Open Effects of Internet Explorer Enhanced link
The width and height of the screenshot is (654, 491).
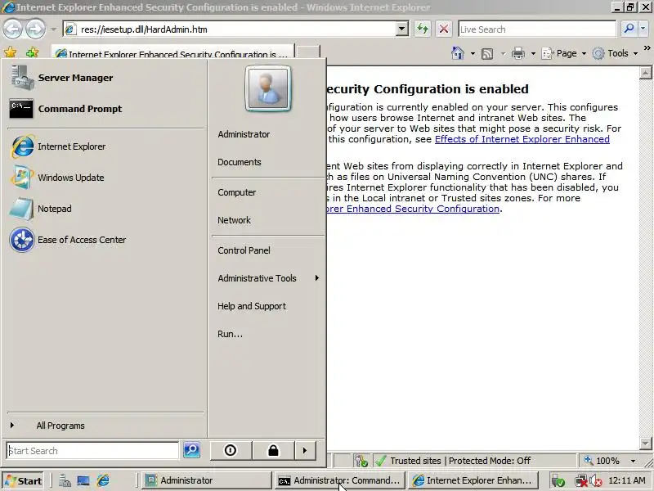click(522, 139)
